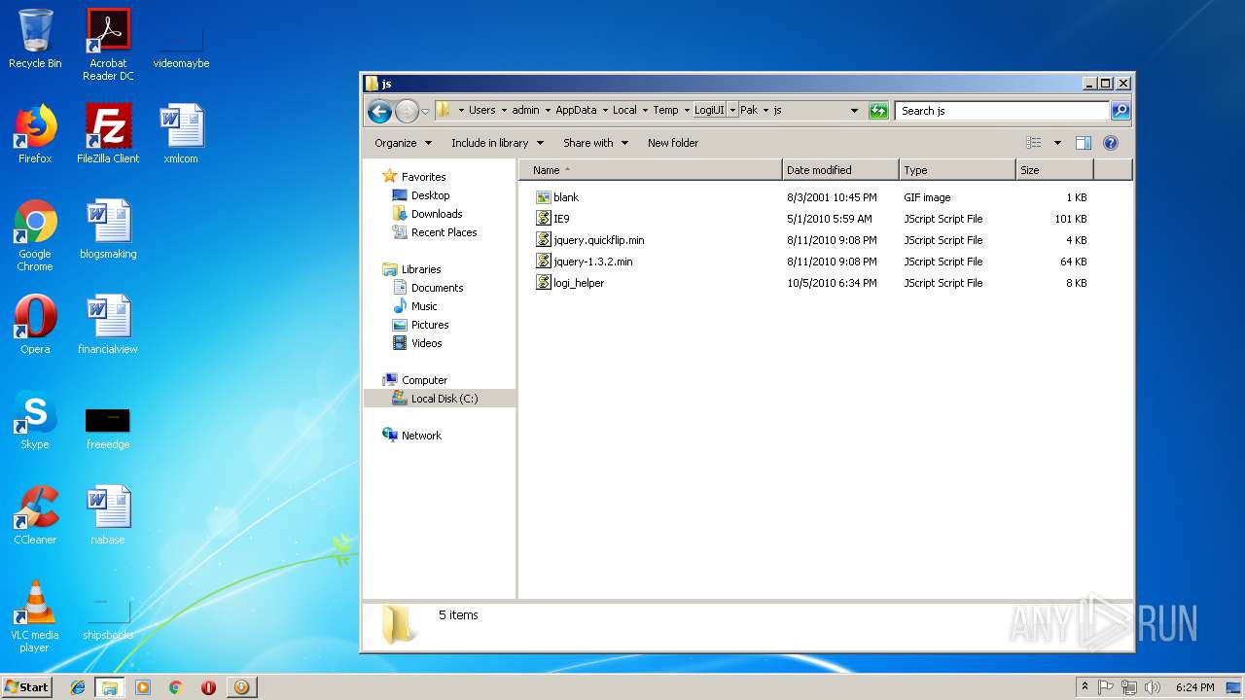
Task: Sort by Size column header
Action: coord(1054,170)
